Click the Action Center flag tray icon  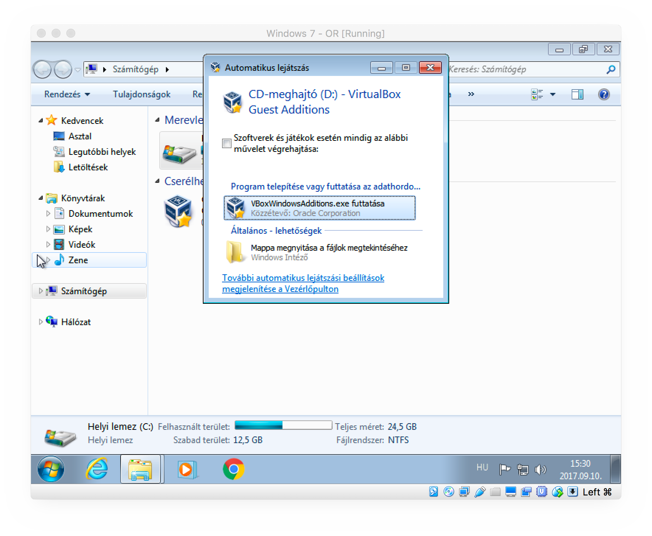click(504, 469)
